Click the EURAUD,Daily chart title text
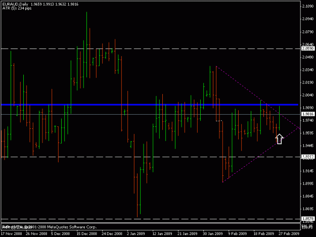 tap(15, 4)
